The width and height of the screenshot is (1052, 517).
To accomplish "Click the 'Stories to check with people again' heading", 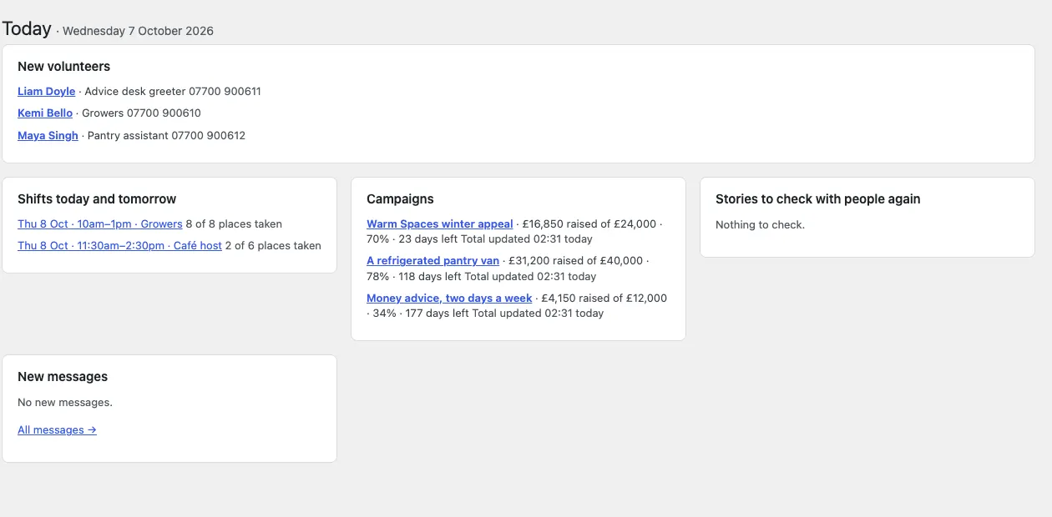I will [818, 199].
